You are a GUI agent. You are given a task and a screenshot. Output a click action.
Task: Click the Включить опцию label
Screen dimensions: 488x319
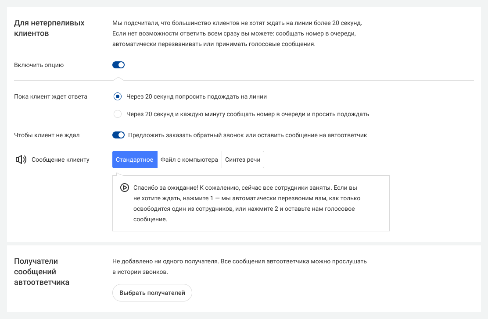tap(39, 65)
